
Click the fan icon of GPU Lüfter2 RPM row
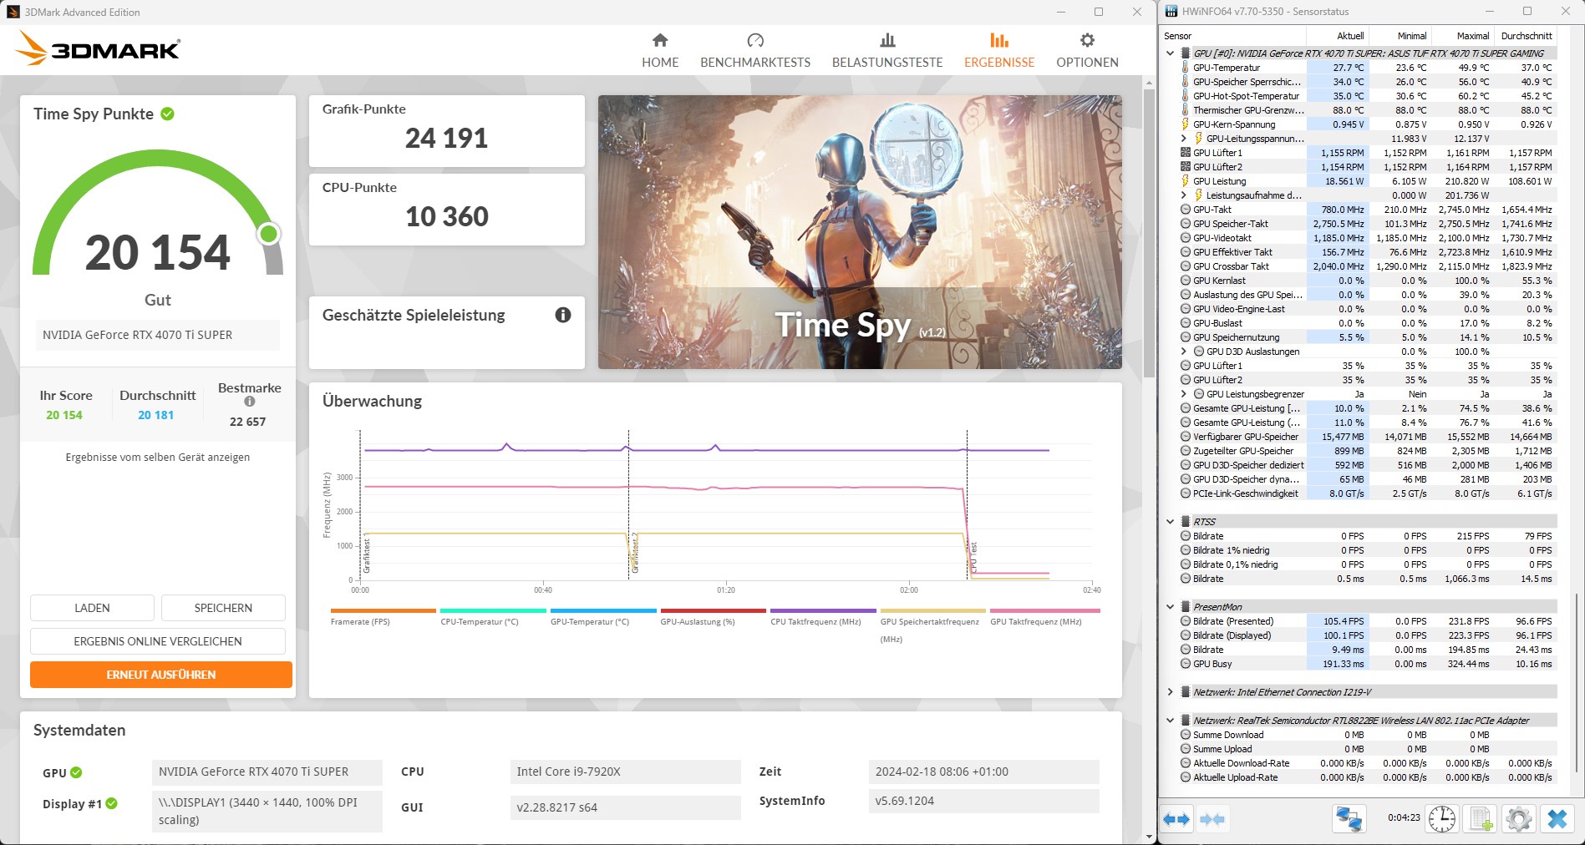coord(1185,167)
